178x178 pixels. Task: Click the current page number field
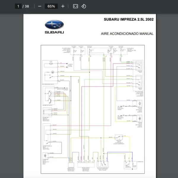pyautogui.click(x=18, y=6)
